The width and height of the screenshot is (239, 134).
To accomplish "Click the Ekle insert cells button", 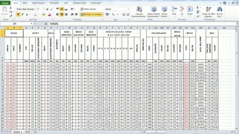I will point(174,12).
